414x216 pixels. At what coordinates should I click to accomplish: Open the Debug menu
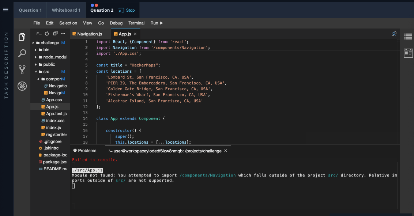(x=116, y=23)
